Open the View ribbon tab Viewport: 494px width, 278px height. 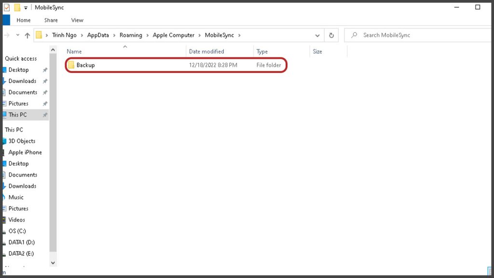77,20
